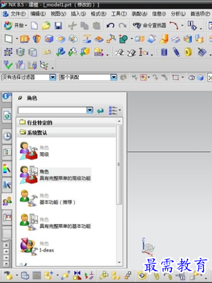This screenshot has height=283, width=212.
Task: Open the 视图(V) menu
Action: tap(58, 13)
